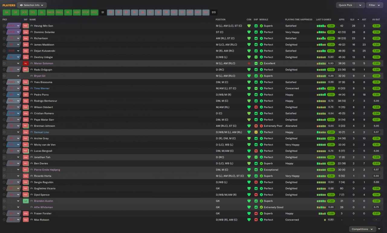The image size is (387, 233).
Task: Sort by the APPS column header
Action: [342, 20]
